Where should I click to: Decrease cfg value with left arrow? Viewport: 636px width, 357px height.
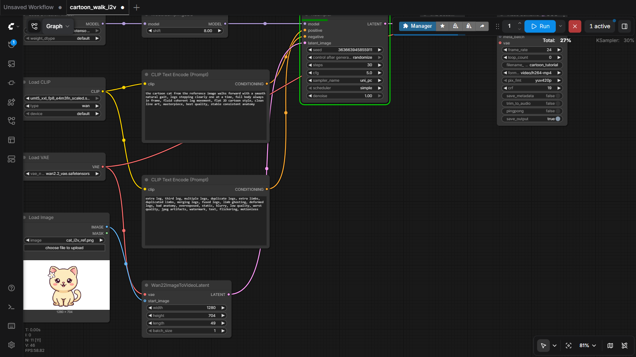point(310,73)
